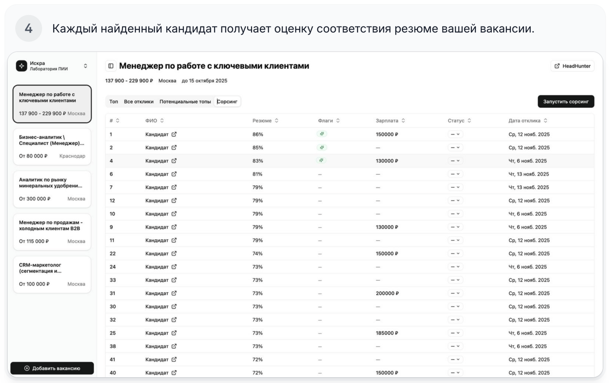Open status dropdown for candidate 40

(455, 372)
